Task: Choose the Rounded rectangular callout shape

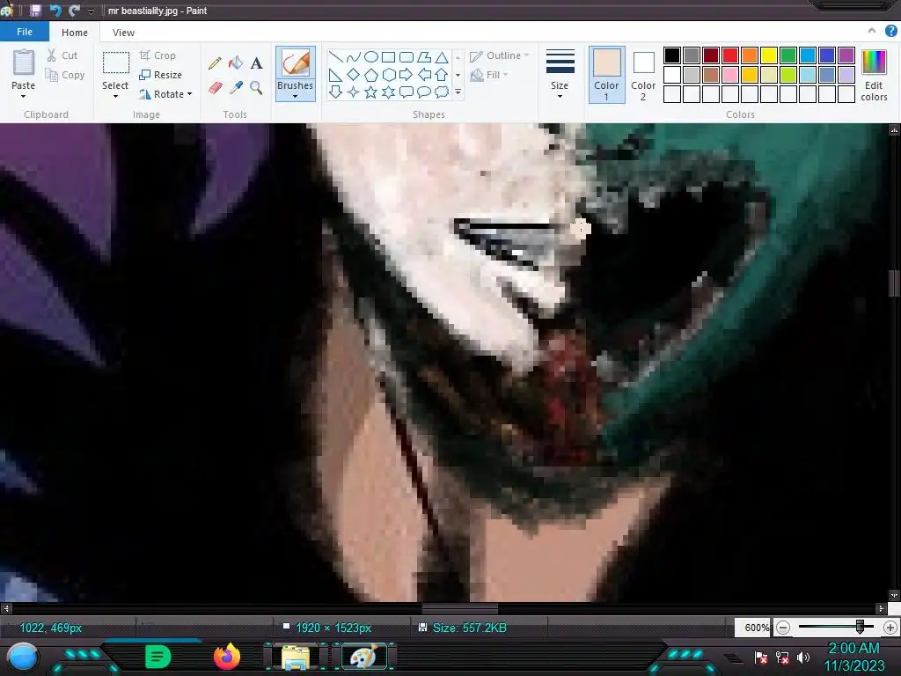Action: click(x=407, y=92)
